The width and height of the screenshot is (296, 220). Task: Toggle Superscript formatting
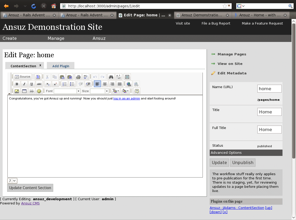(55, 84)
